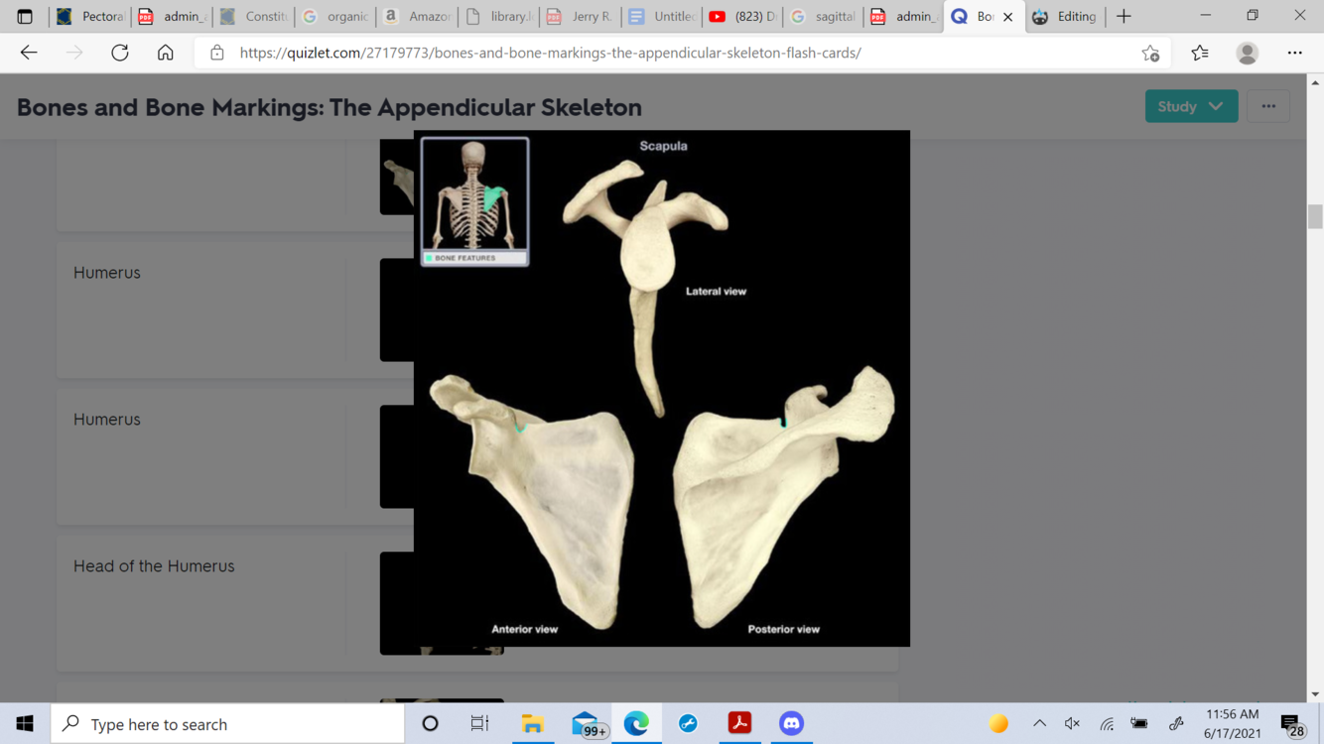Click the battery status icon

(x=1139, y=724)
